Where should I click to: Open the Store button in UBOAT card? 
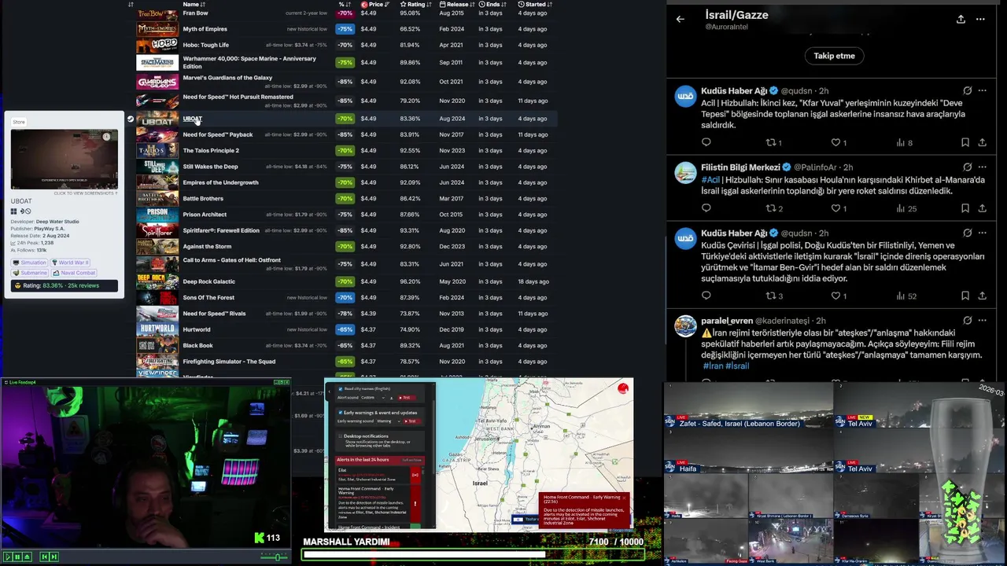click(19, 122)
